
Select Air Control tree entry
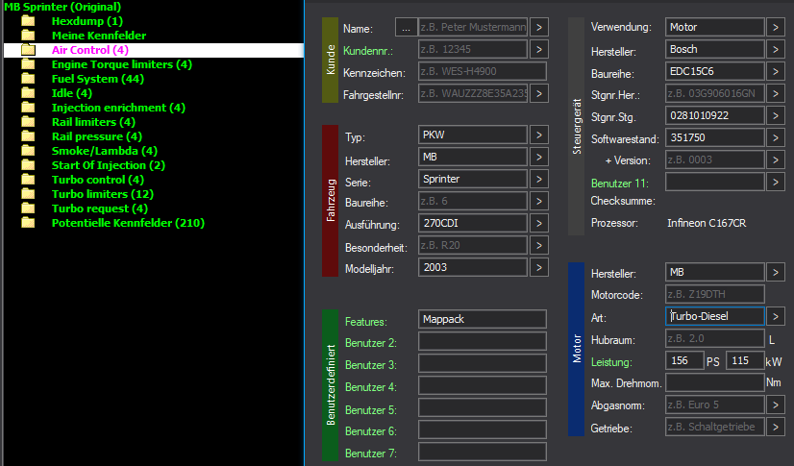[x=89, y=50]
